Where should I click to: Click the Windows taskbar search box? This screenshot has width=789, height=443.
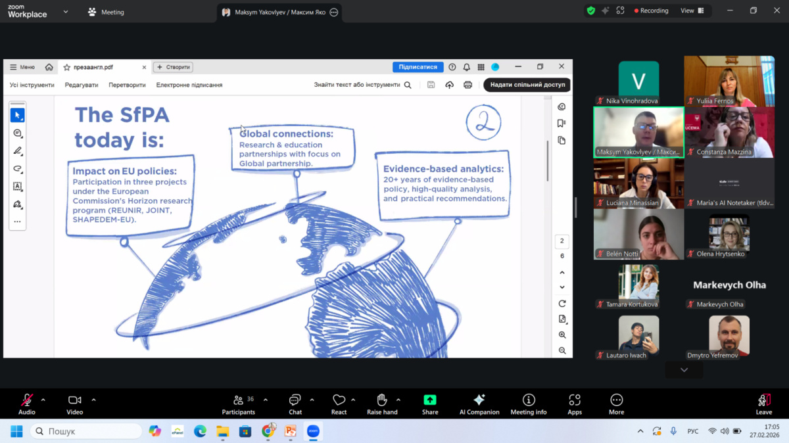87,431
